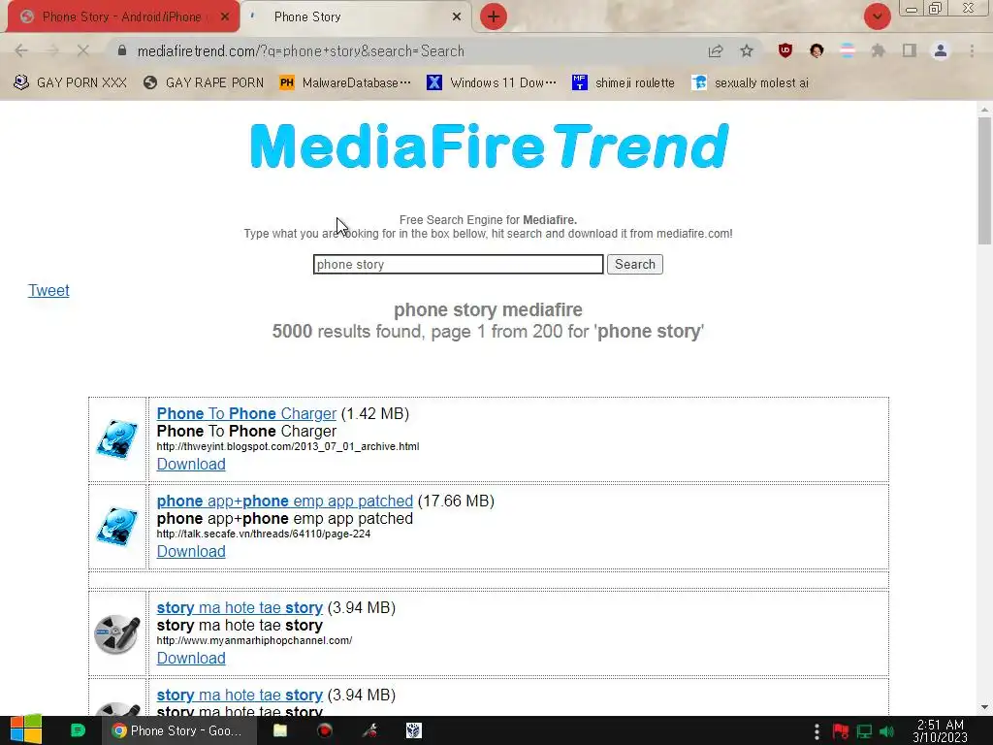Open the Chrome profile avatar
The height and width of the screenshot is (745, 993).
point(941,51)
